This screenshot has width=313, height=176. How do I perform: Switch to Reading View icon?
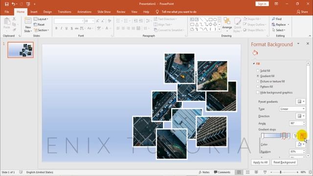pyautogui.click(x=256, y=172)
